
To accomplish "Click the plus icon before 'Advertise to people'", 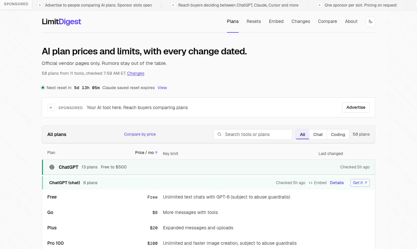I will pyautogui.click(x=40, y=5).
